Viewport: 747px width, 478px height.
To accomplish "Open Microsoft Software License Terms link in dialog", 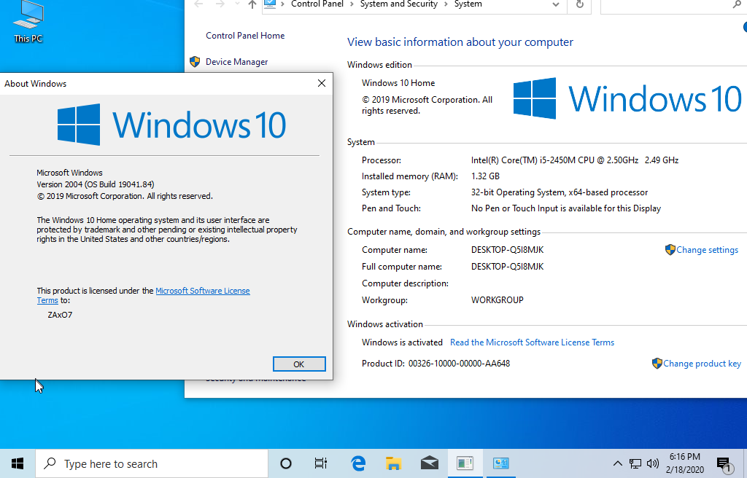I will (203, 291).
